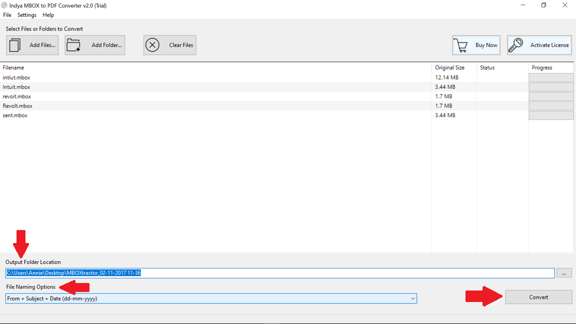The image size is (576, 324).
Task: Click the 12.14 MB size cell
Action: [x=446, y=77]
